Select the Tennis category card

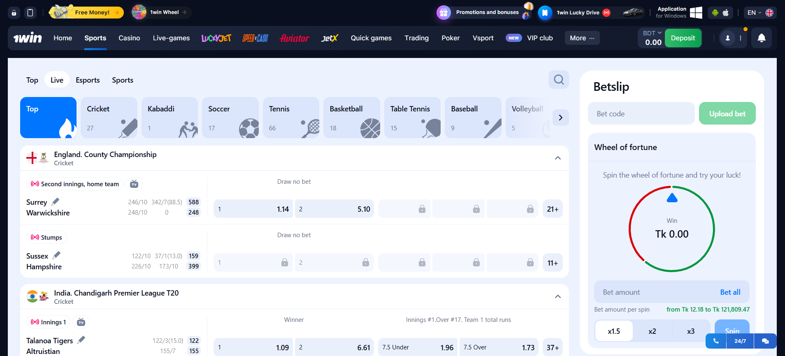[291, 118]
